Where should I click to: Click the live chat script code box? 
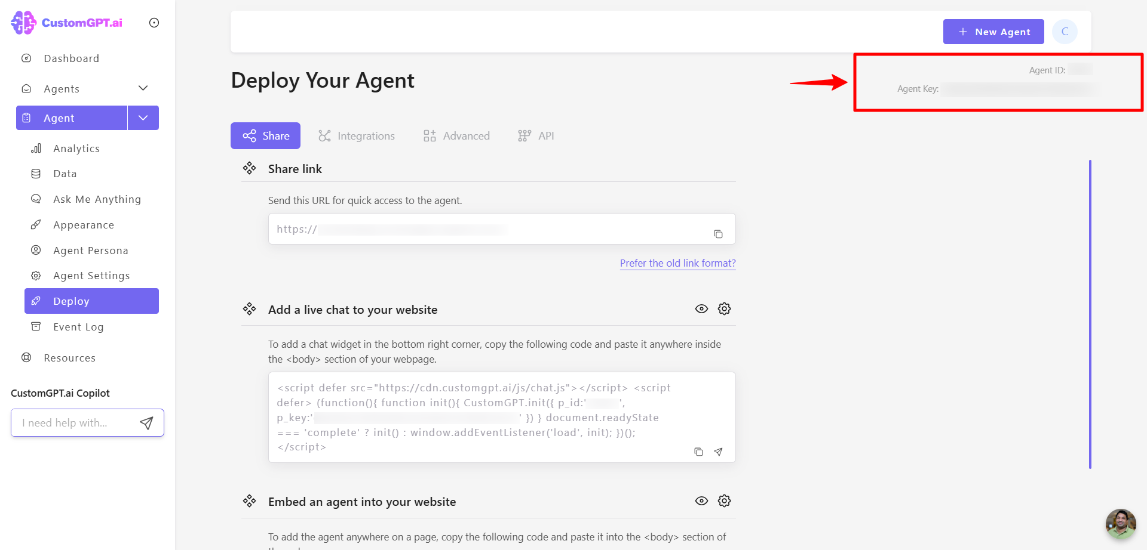tap(502, 418)
